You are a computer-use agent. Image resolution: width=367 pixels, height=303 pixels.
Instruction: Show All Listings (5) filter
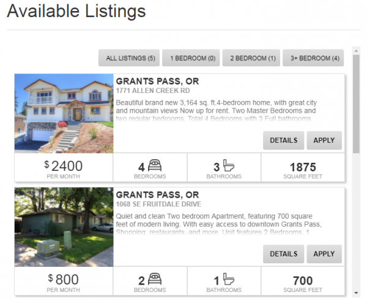tap(130, 58)
